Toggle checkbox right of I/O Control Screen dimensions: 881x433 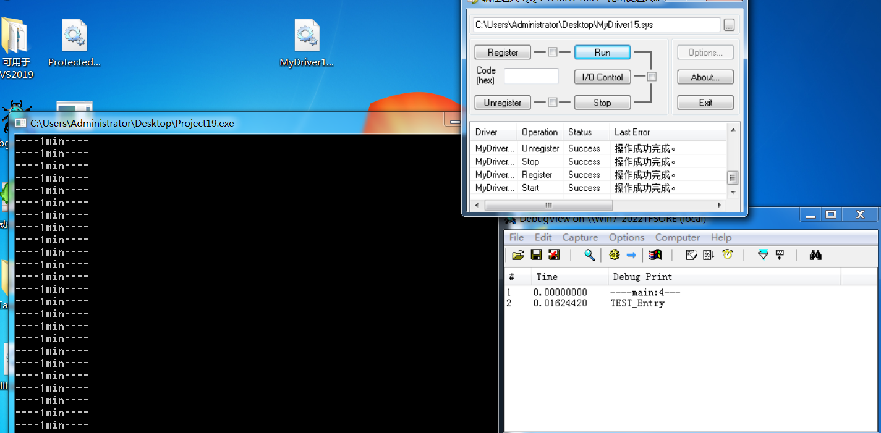click(x=652, y=77)
